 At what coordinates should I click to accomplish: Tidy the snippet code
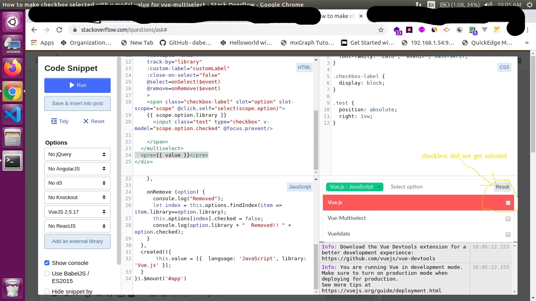[60, 121]
